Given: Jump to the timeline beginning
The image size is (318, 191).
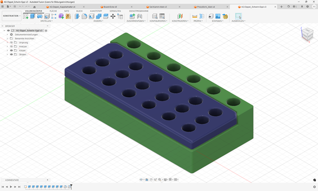Looking at the screenshot, I should coord(3,187).
